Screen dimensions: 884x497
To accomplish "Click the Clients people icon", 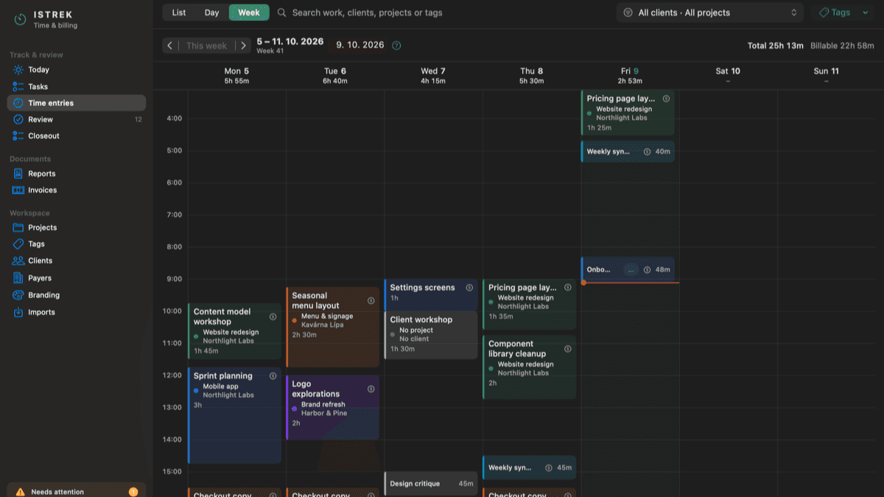I will tap(18, 261).
